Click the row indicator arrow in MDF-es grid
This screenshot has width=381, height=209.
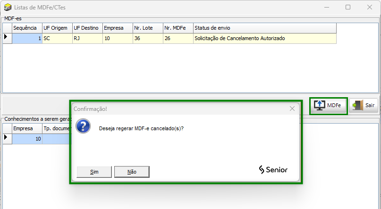[x=7, y=38]
